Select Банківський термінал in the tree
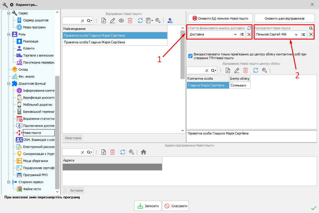Image resolution: width=319 pixels, height=213 pixels. pos(39,112)
